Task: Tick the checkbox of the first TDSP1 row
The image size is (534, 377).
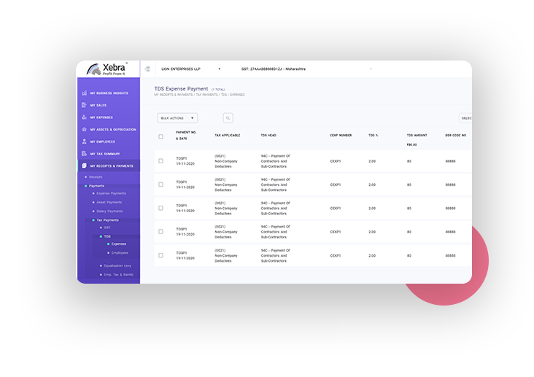Action: point(160,161)
